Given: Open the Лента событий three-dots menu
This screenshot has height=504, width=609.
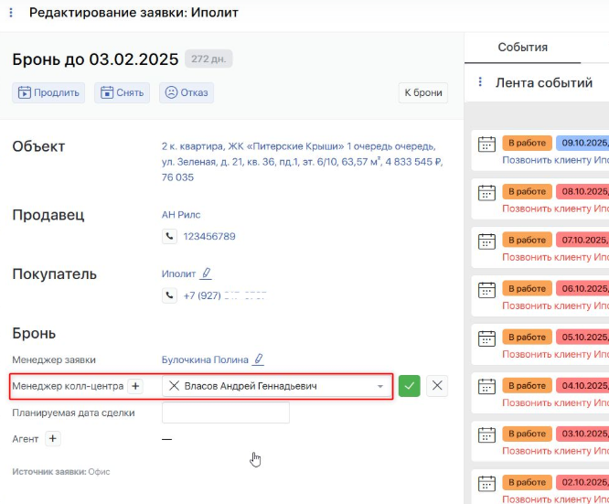Looking at the screenshot, I should (x=480, y=82).
